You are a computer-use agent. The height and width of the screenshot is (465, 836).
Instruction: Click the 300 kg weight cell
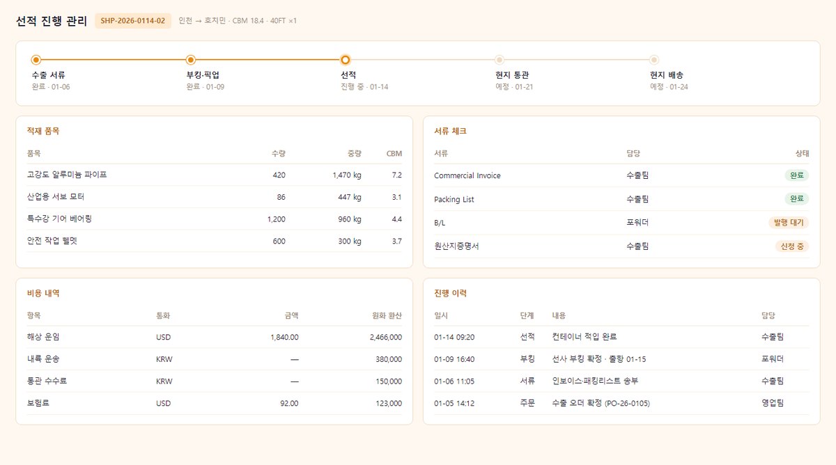350,242
